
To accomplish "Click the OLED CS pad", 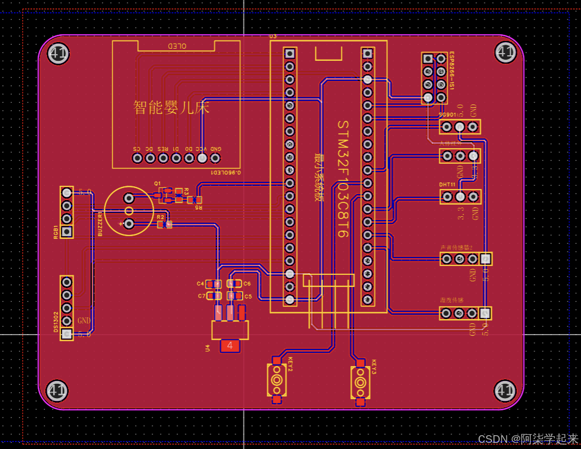I will 137,158.
